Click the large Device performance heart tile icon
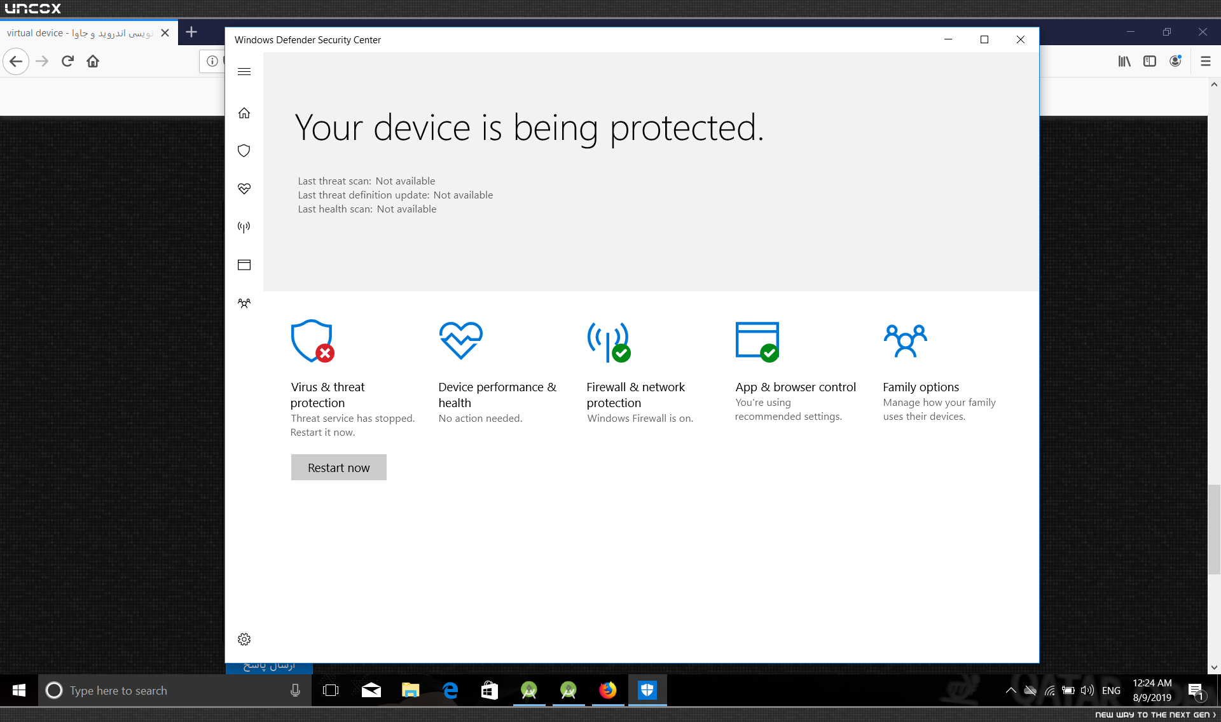Image resolution: width=1221 pixels, height=722 pixels. [461, 340]
